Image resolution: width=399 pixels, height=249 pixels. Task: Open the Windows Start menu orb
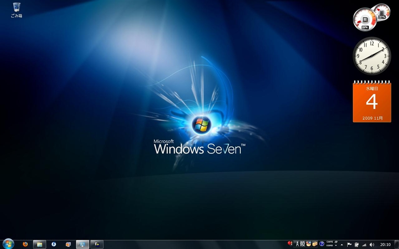[x=8, y=244]
